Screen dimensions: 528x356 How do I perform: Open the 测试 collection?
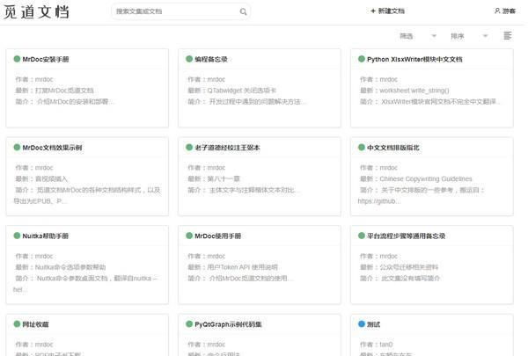(x=373, y=324)
